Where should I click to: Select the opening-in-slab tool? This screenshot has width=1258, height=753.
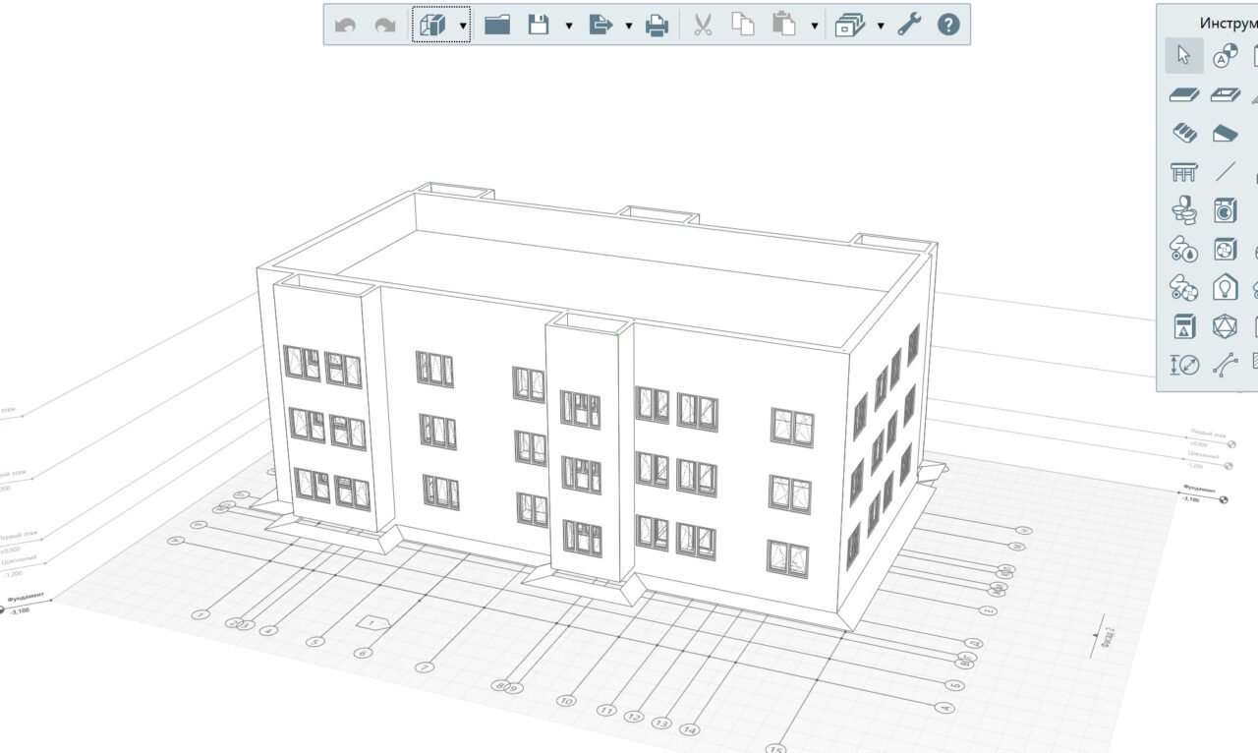tap(1225, 95)
